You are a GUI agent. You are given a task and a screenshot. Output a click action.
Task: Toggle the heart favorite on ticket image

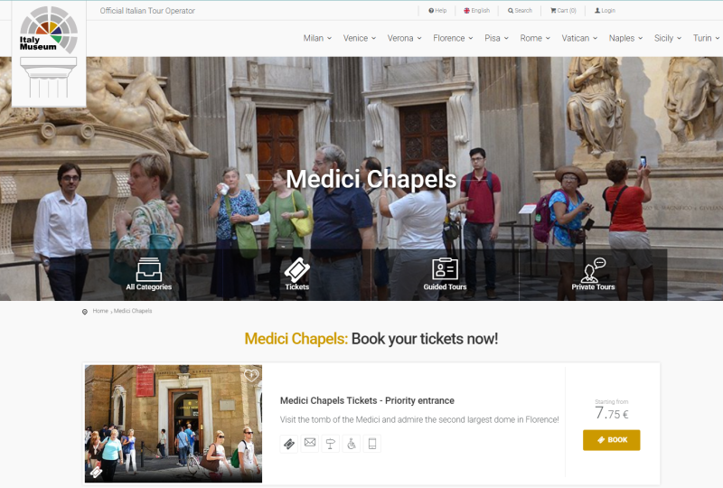pos(251,375)
